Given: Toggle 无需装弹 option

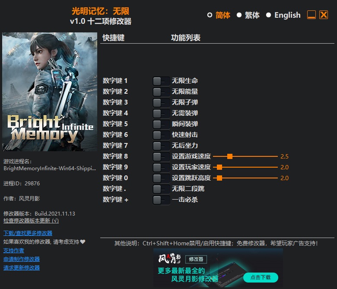Looking at the screenshot, I should coord(161,114).
